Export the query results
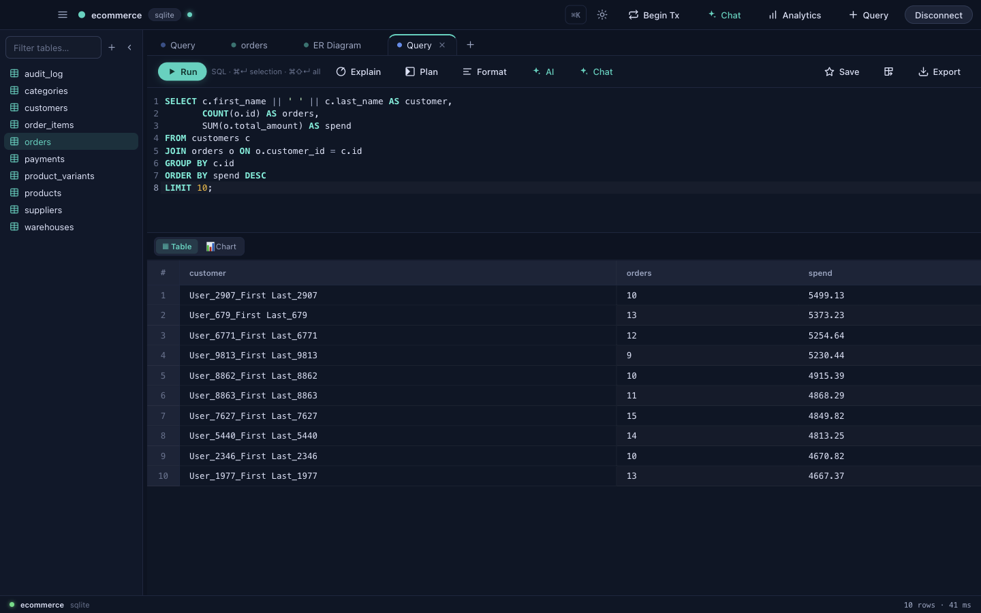 pyautogui.click(x=939, y=72)
